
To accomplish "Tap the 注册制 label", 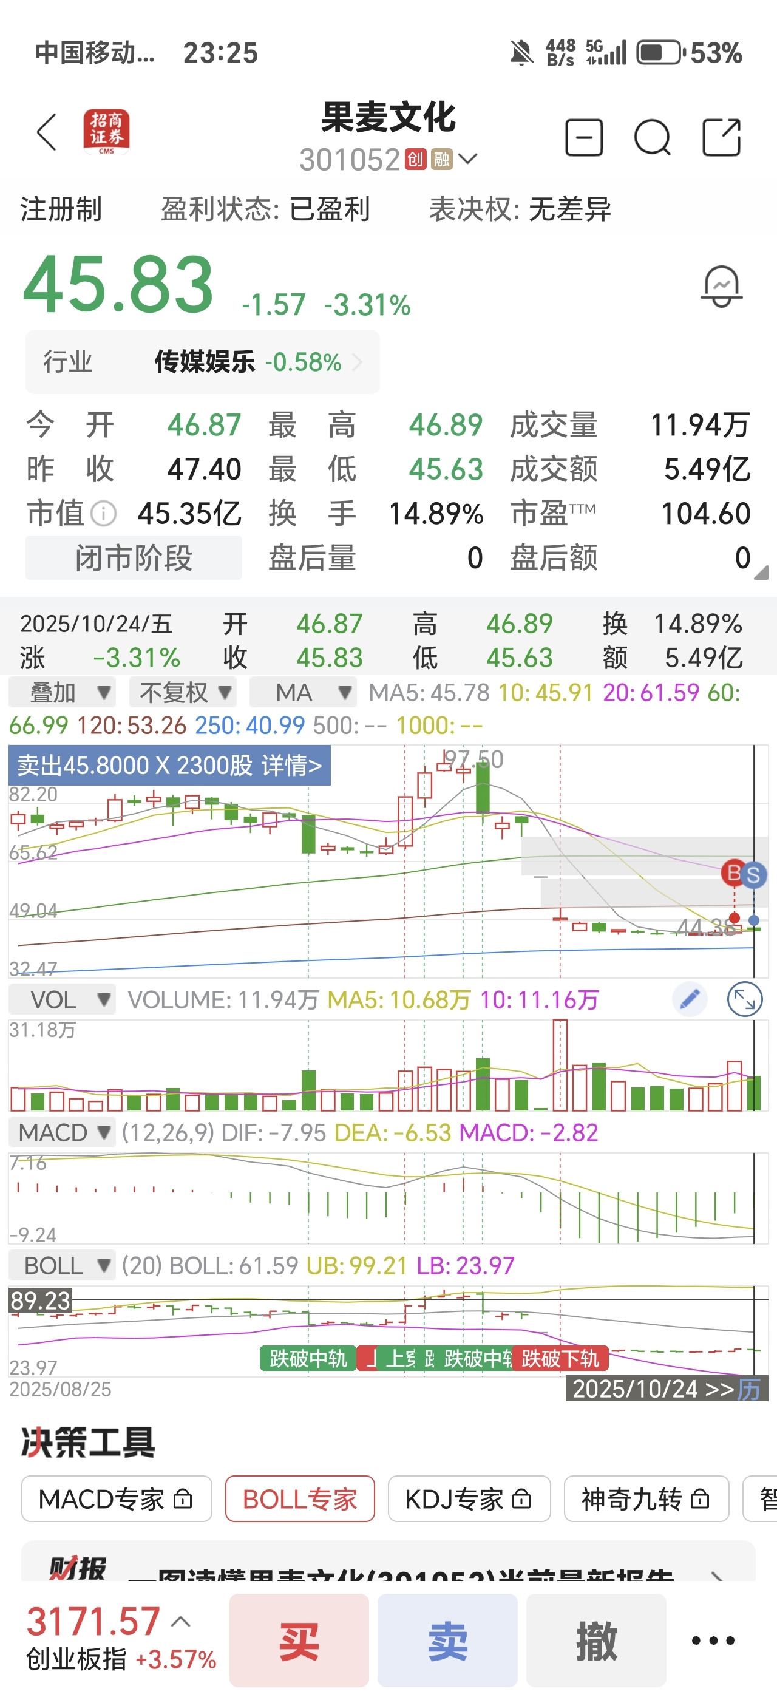I will pos(61,209).
